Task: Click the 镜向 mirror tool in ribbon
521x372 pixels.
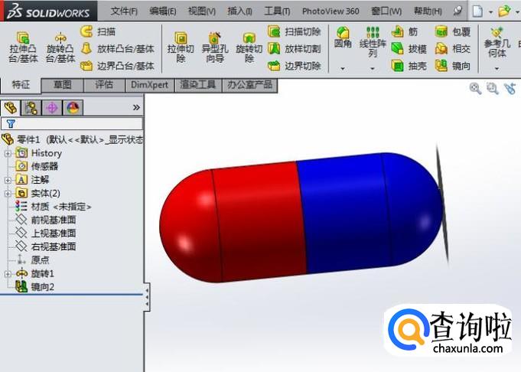Action: click(x=453, y=67)
